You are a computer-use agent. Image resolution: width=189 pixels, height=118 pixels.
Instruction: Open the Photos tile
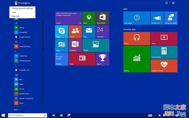(96, 45)
